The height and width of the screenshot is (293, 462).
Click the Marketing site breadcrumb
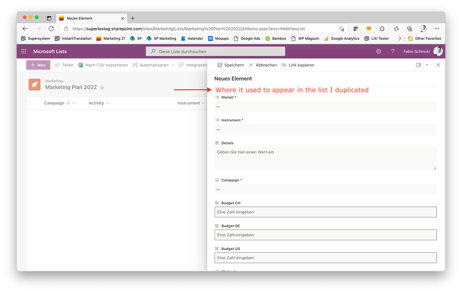pyautogui.click(x=54, y=81)
